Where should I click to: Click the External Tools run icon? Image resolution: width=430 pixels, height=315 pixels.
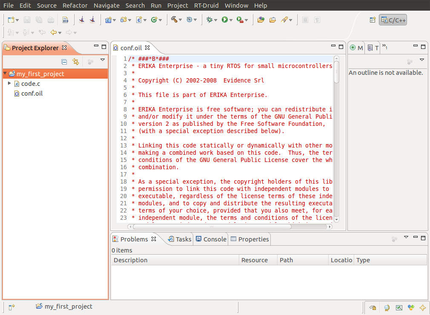tap(240, 20)
